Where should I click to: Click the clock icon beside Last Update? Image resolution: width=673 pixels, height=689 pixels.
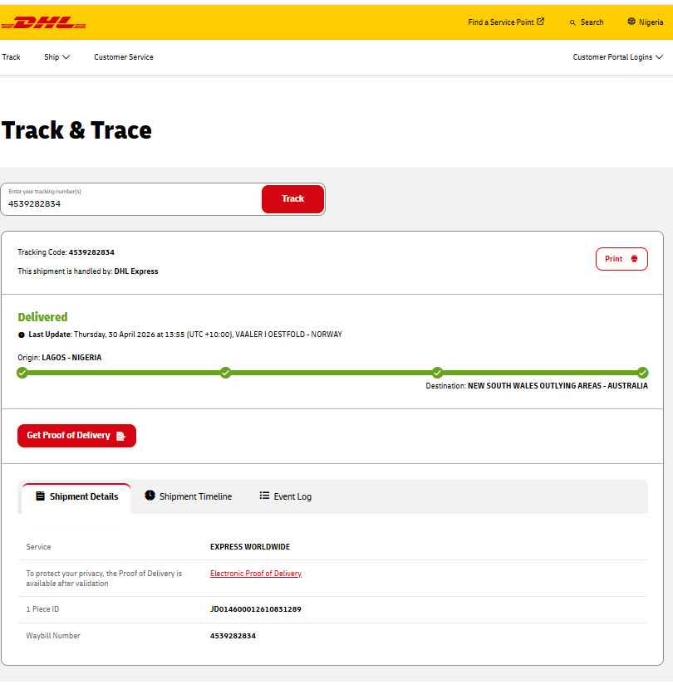point(21,335)
